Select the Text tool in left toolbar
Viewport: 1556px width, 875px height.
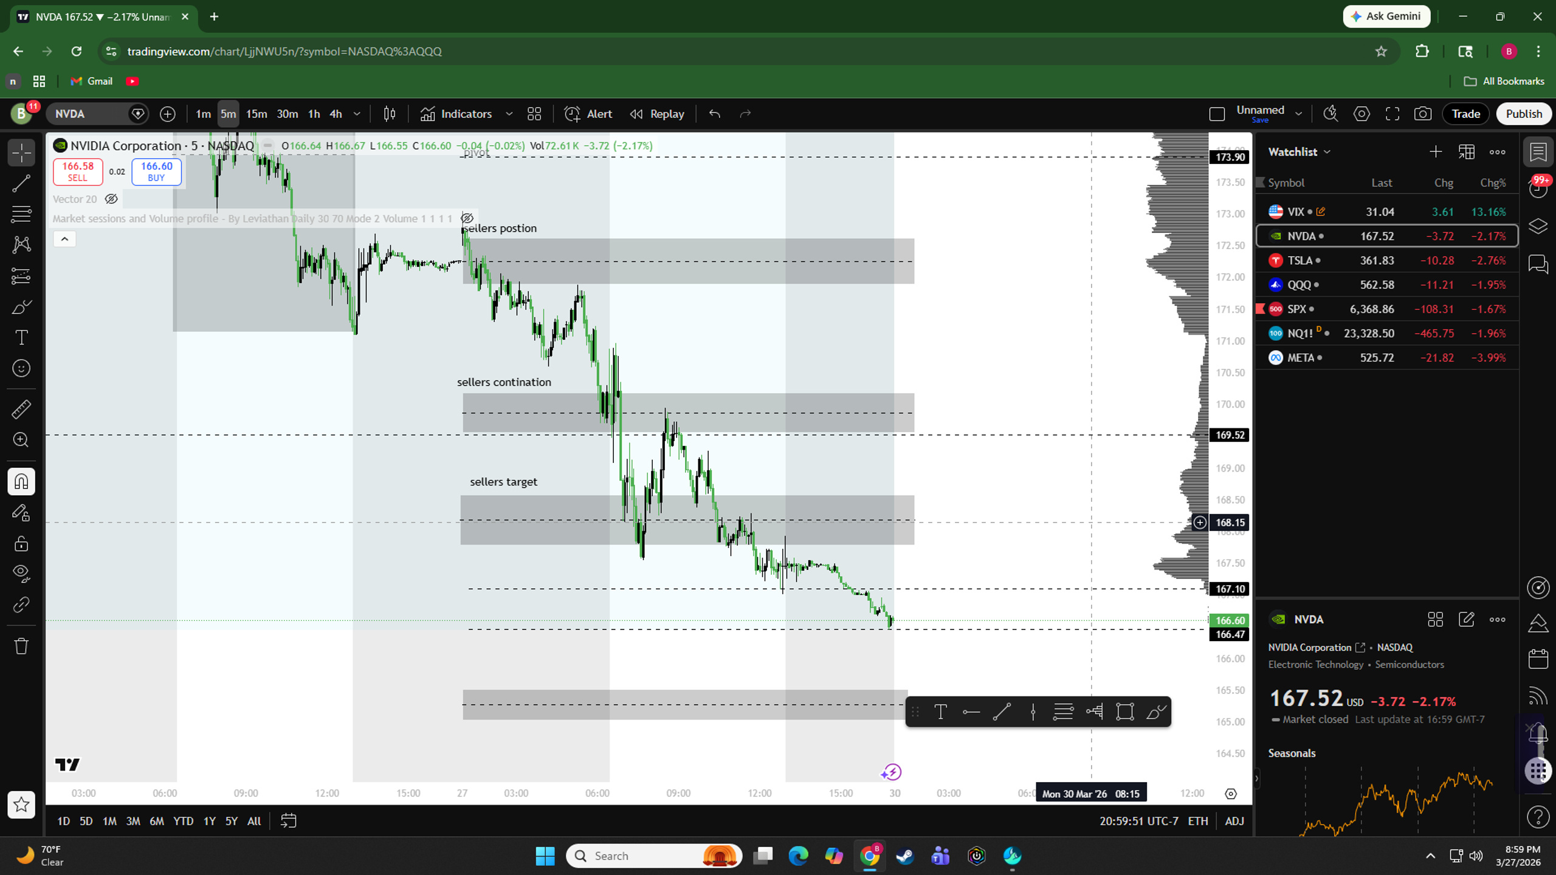tap(21, 337)
